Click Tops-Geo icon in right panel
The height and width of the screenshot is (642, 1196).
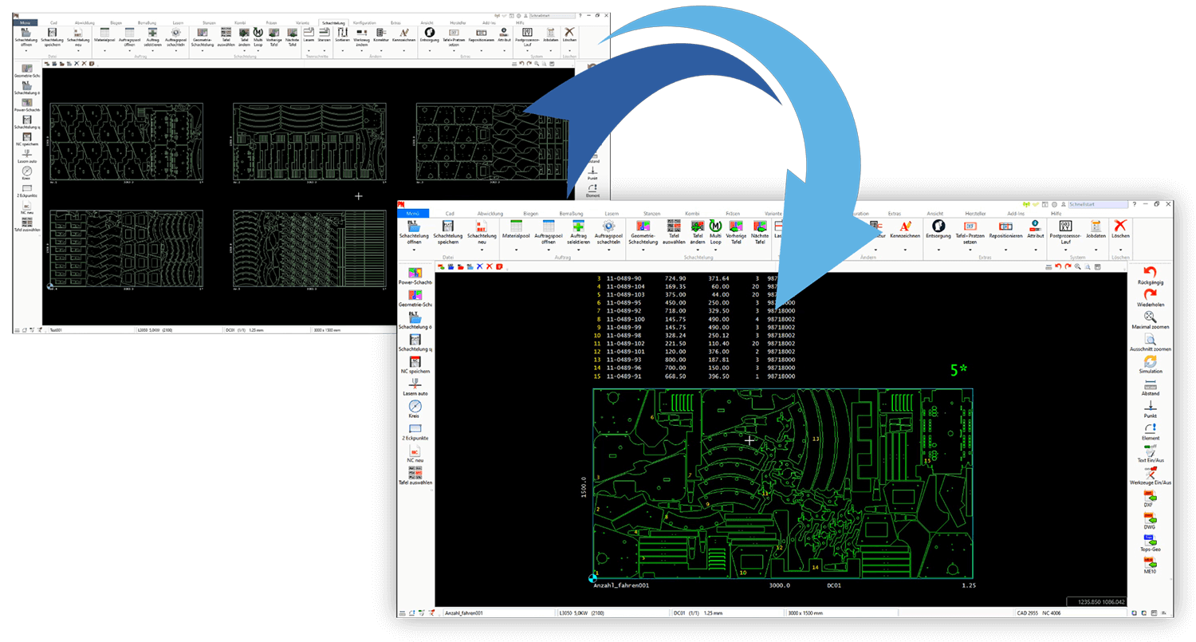(x=1149, y=544)
